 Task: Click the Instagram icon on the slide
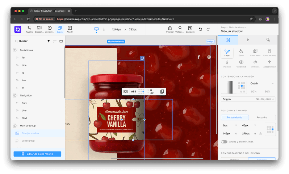pyautogui.click(x=209, y=57)
